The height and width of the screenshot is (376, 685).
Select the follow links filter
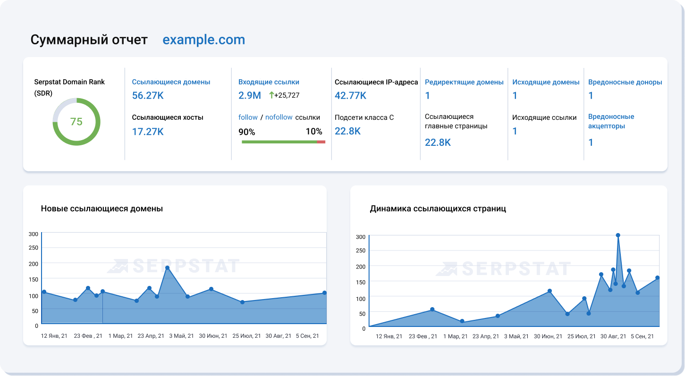coord(248,117)
